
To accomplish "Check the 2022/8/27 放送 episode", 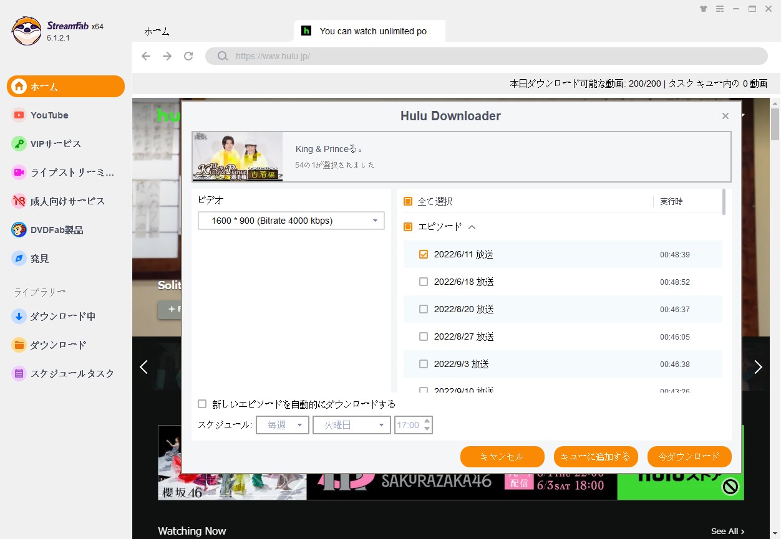I will (x=424, y=336).
